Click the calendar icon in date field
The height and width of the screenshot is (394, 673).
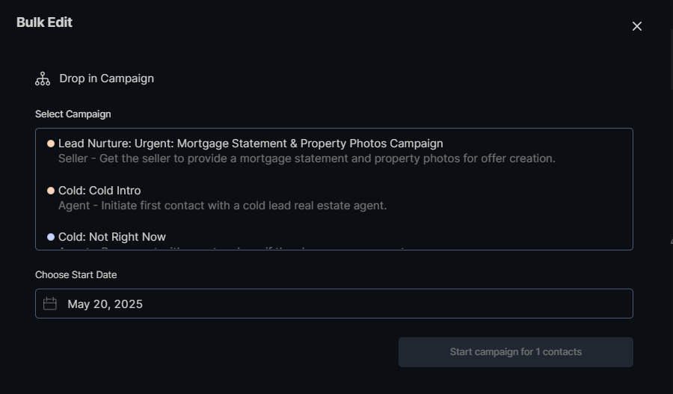click(50, 304)
